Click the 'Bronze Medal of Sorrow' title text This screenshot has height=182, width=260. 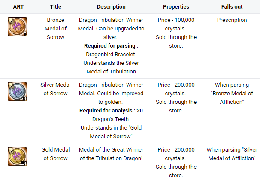coord(56,29)
